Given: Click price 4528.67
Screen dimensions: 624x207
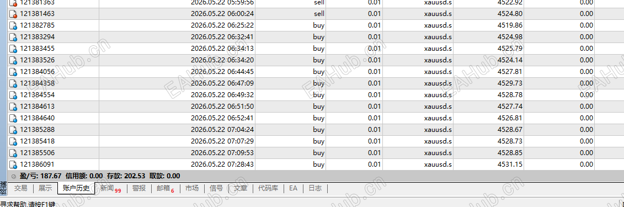Looking at the screenshot, I should (510, 130).
